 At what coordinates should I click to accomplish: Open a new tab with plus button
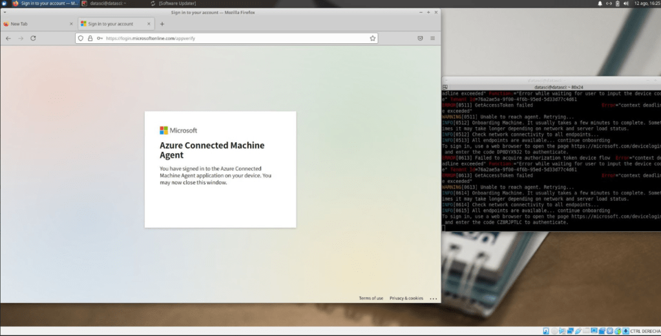(x=162, y=24)
